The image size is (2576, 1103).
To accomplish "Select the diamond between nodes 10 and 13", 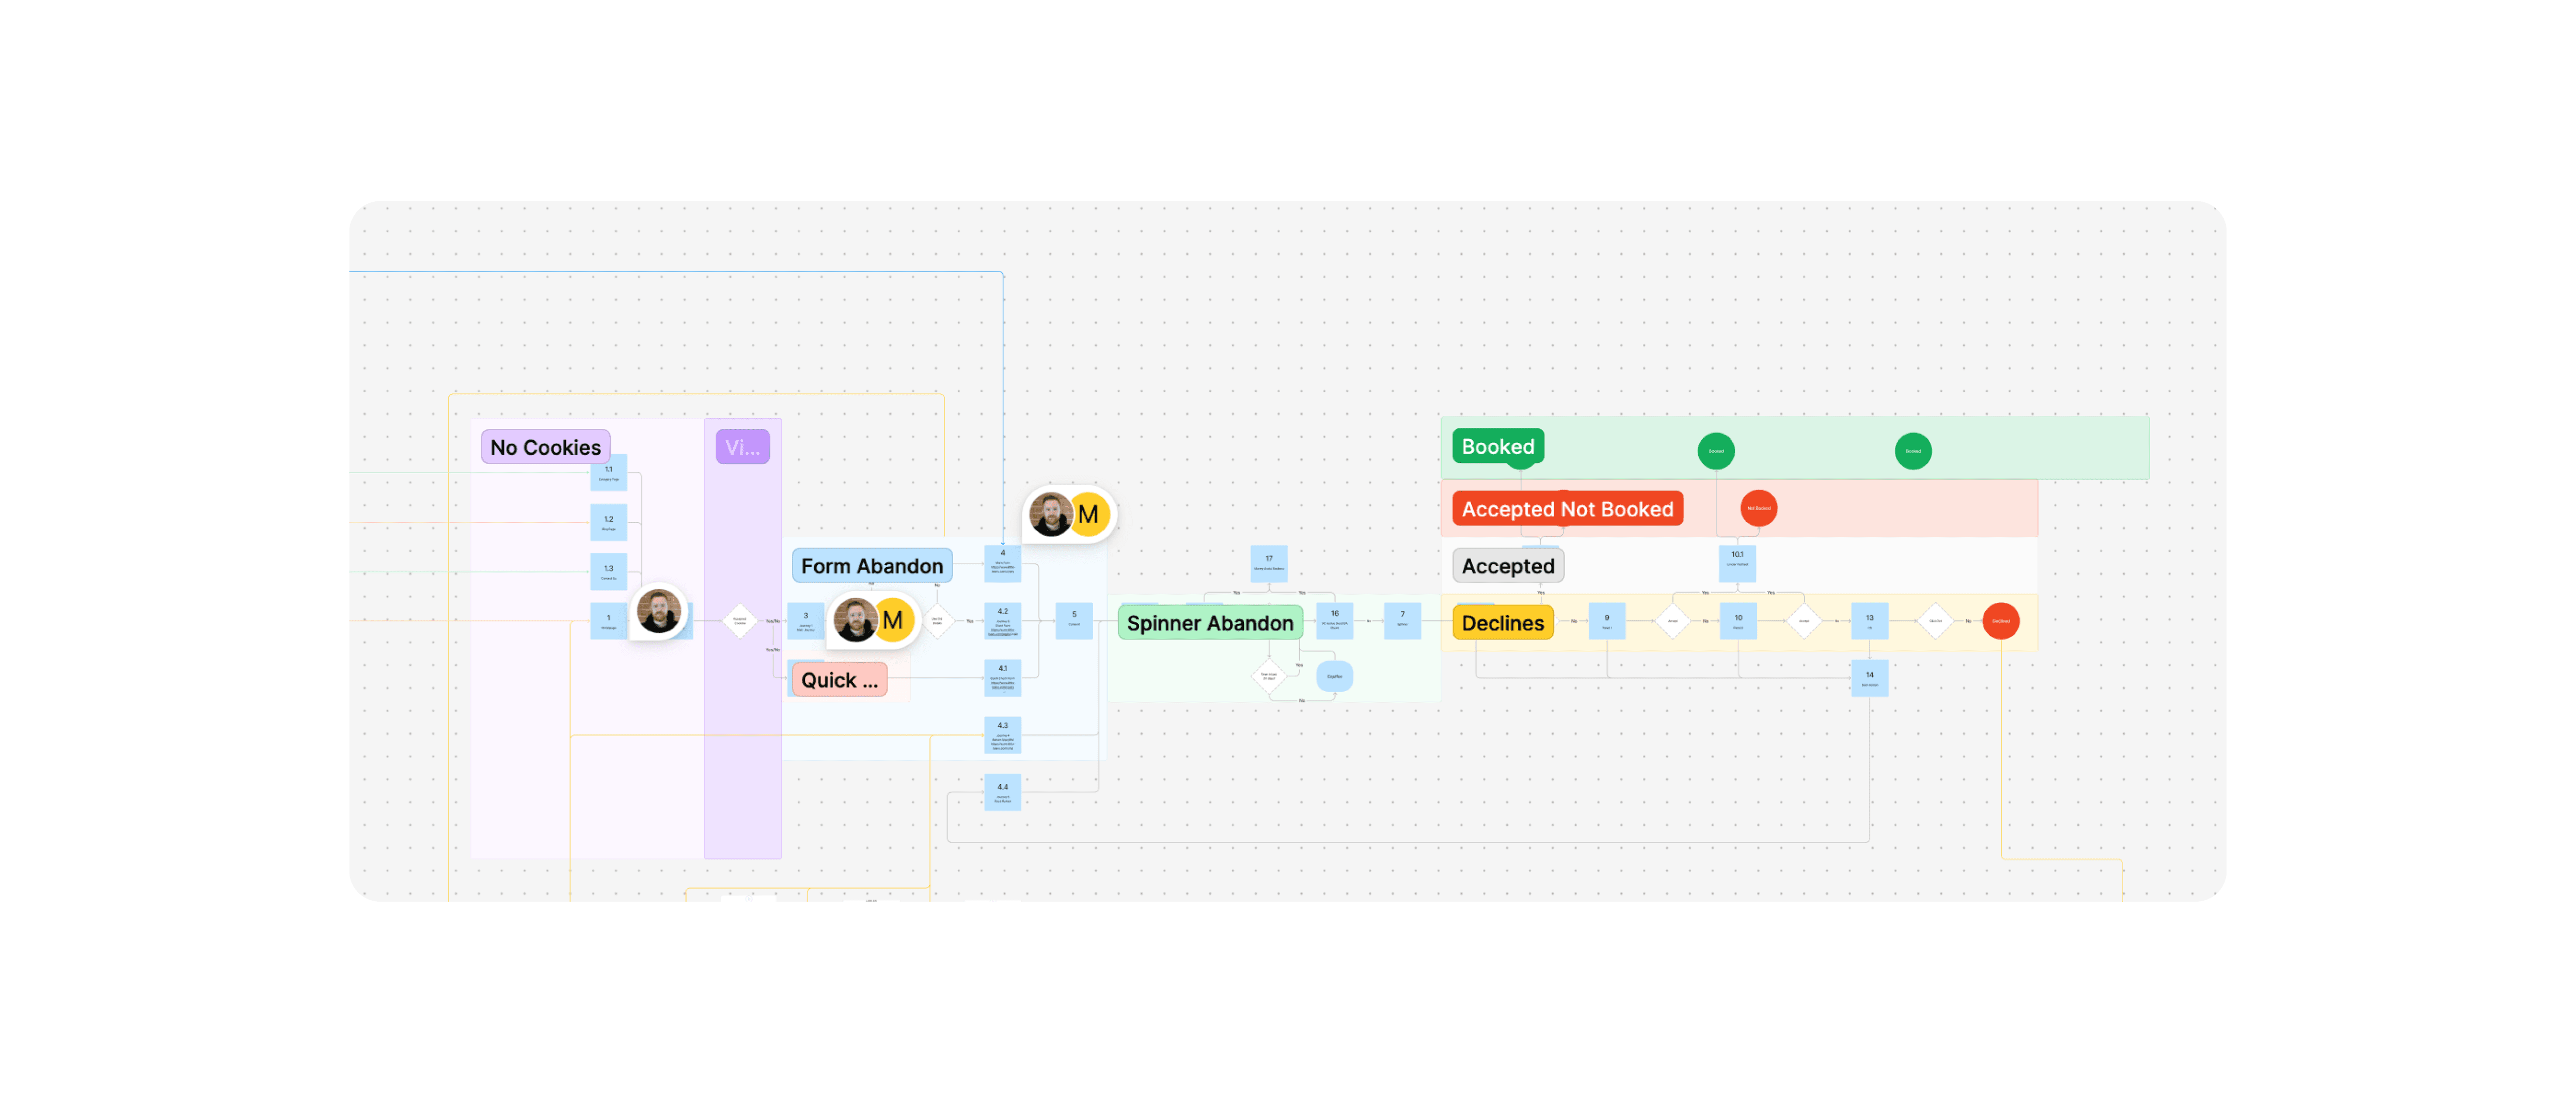I will [1804, 621].
